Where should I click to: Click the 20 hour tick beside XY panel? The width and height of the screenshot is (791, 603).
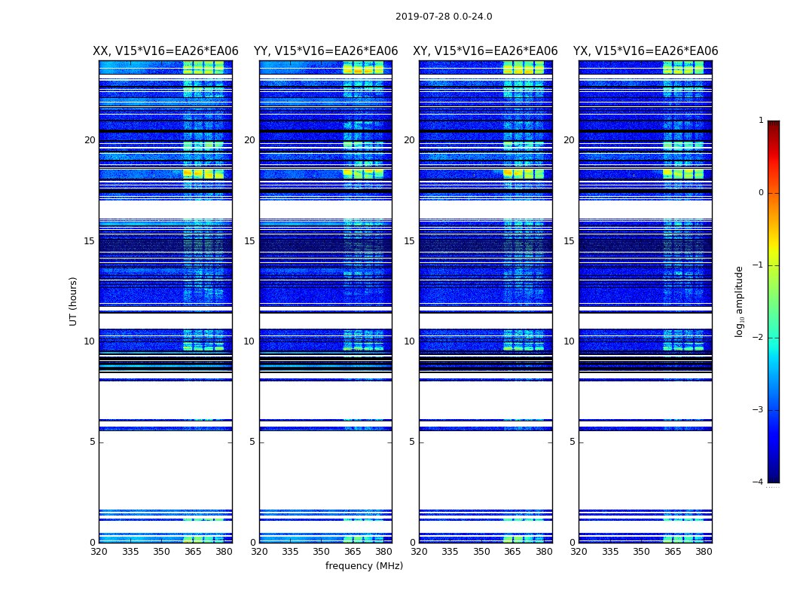point(409,140)
